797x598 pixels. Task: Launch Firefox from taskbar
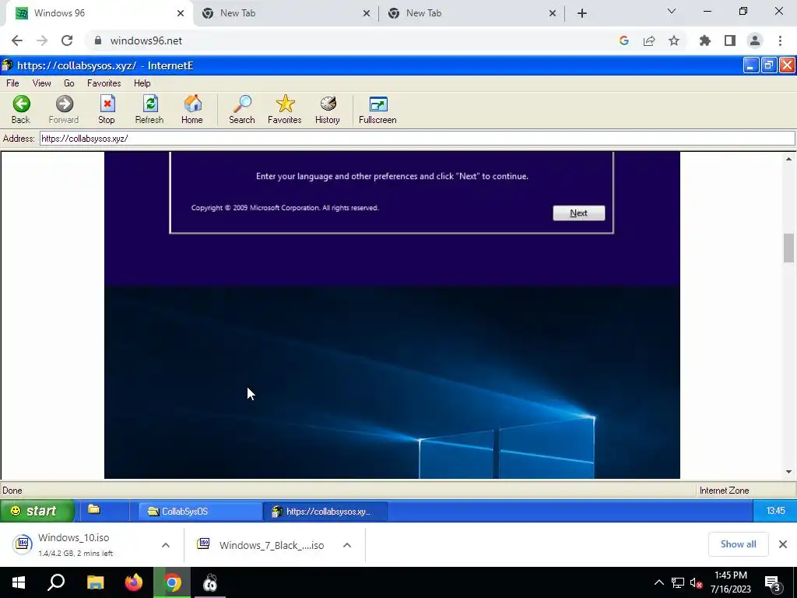click(134, 582)
